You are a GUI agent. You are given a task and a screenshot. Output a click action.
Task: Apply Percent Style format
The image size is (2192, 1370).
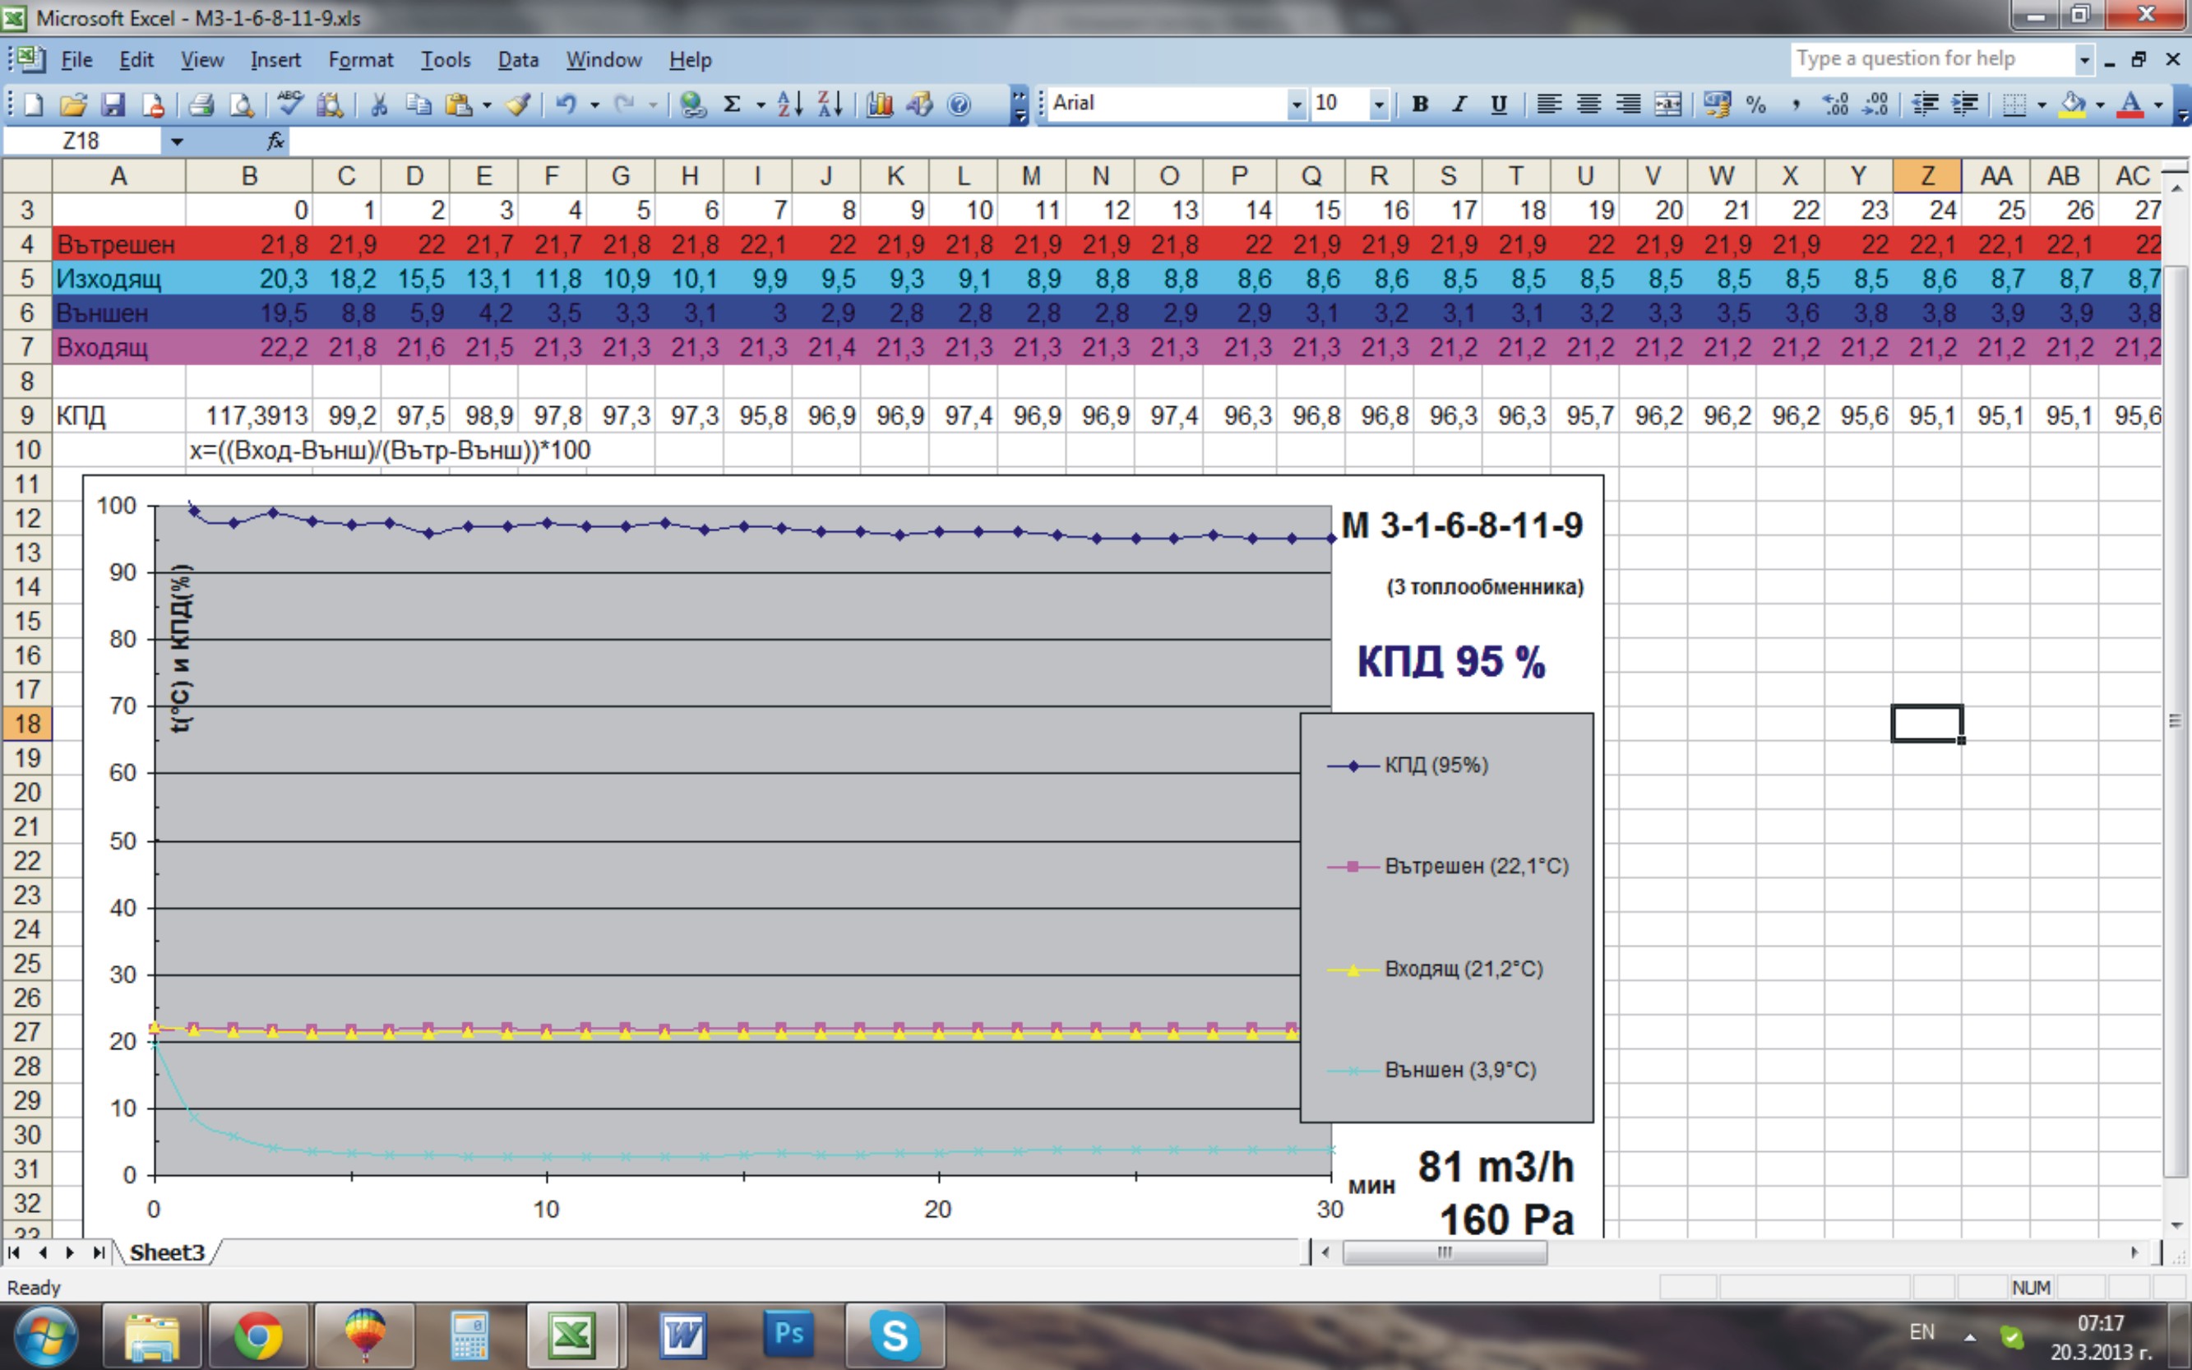1755,104
